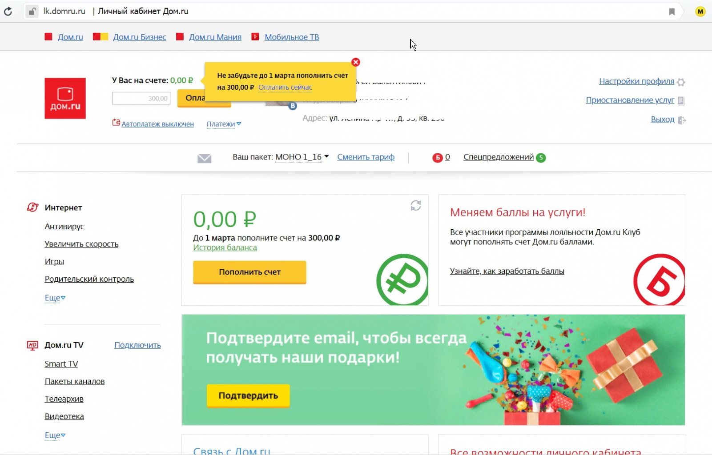Click the Интернет section heading
This screenshot has height=455, width=712.
pyautogui.click(x=63, y=208)
